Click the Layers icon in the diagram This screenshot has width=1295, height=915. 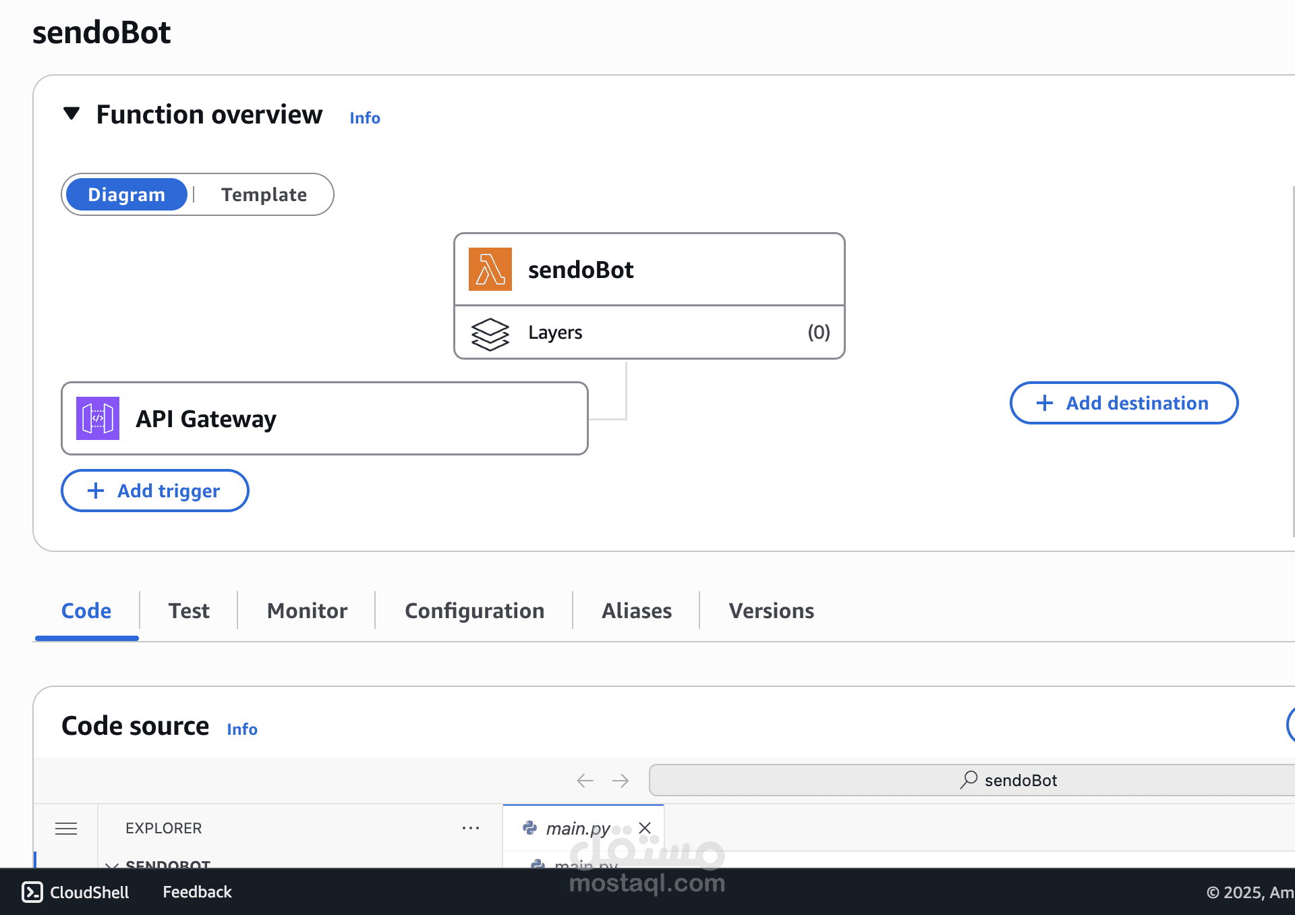click(492, 333)
